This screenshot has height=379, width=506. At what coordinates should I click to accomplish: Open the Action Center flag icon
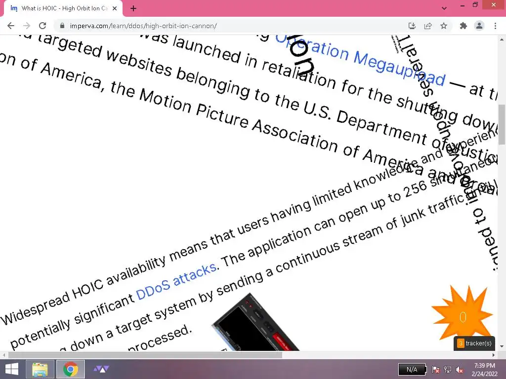tap(435, 370)
